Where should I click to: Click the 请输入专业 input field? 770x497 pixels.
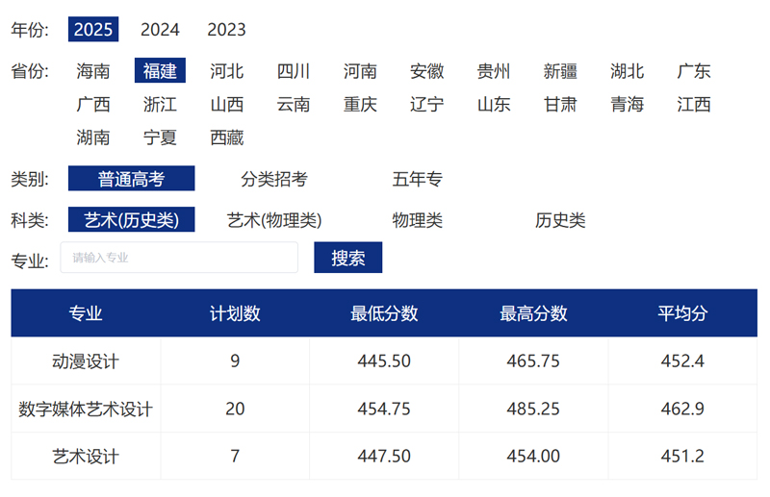[179, 258]
